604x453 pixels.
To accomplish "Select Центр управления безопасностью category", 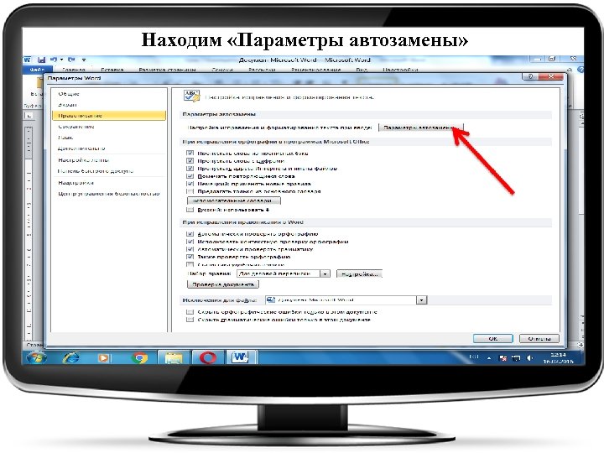I will point(109,194).
